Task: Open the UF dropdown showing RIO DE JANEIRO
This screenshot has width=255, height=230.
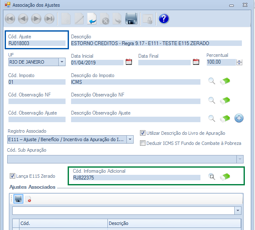Action: tap(62, 62)
